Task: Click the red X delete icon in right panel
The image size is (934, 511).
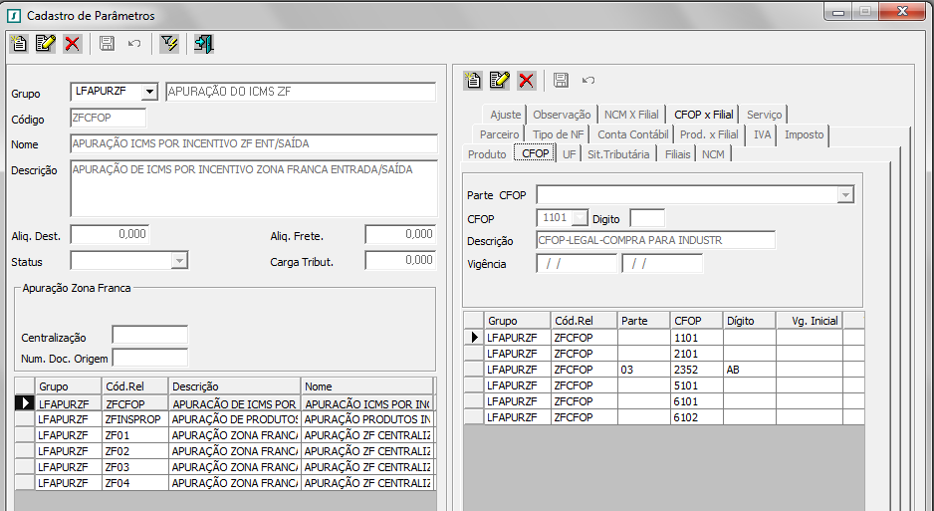Action: pos(527,80)
